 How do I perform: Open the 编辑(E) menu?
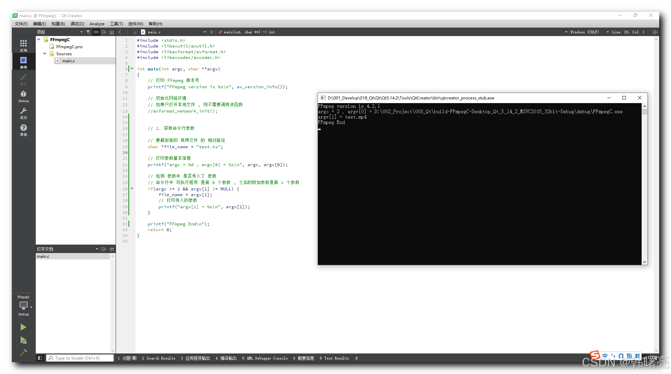tap(39, 24)
